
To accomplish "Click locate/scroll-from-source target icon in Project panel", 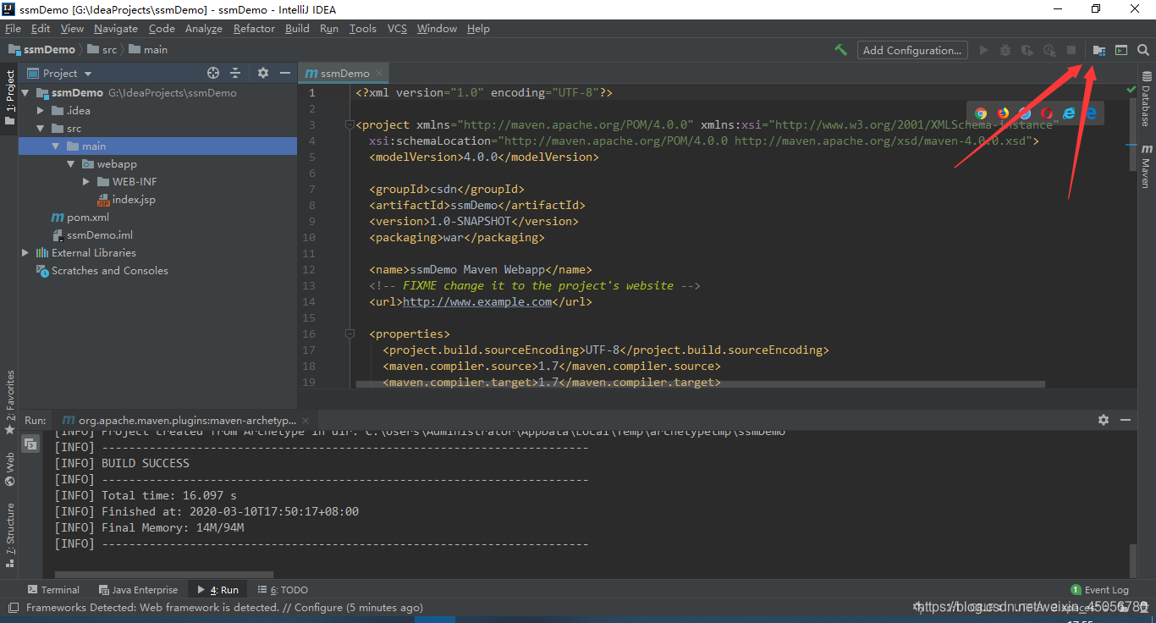I will tap(213, 73).
